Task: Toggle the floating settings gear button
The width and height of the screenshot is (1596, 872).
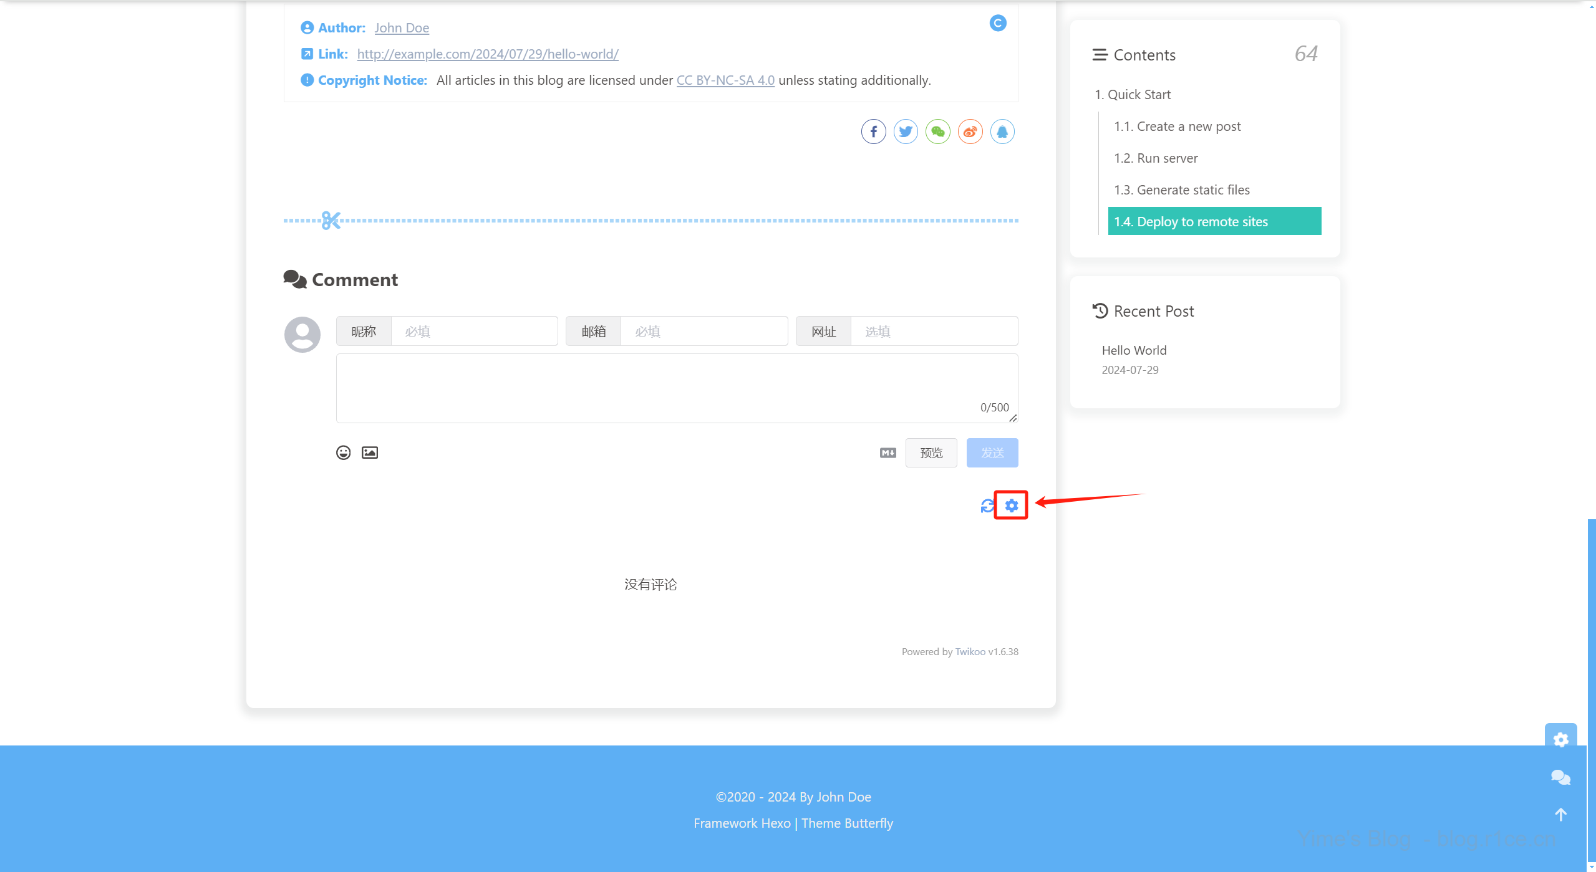Action: coord(1560,739)
